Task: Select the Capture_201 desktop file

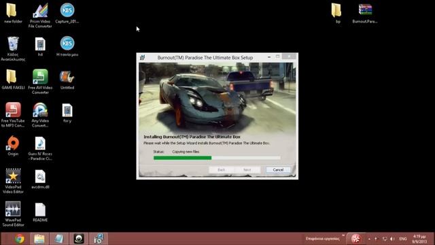Action: click(67, 14)
